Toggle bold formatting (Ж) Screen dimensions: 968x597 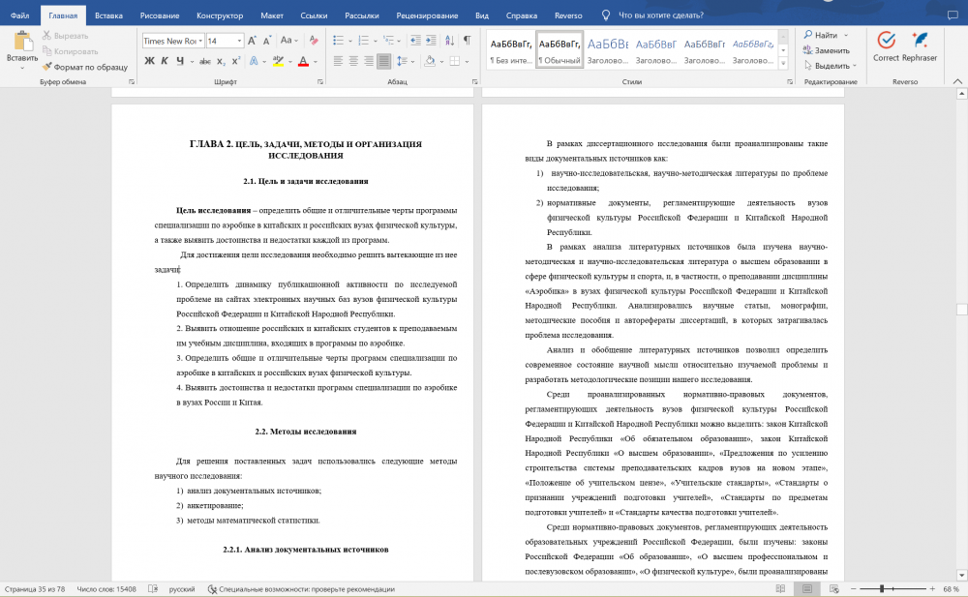point(150,61)
